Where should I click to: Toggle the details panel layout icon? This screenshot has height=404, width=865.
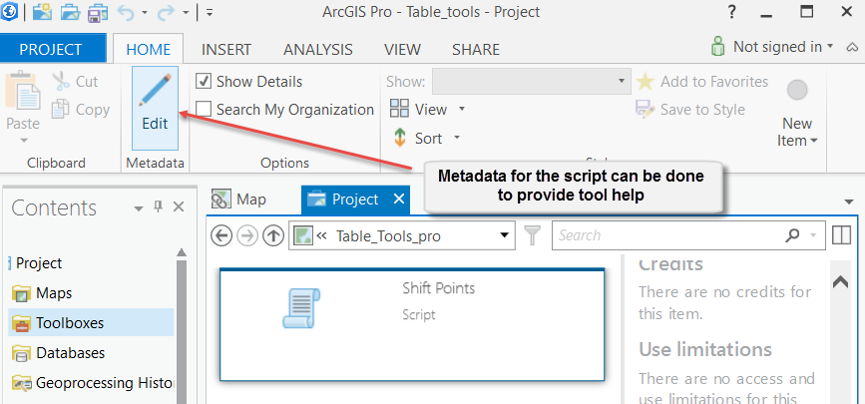tap(842, 235)
